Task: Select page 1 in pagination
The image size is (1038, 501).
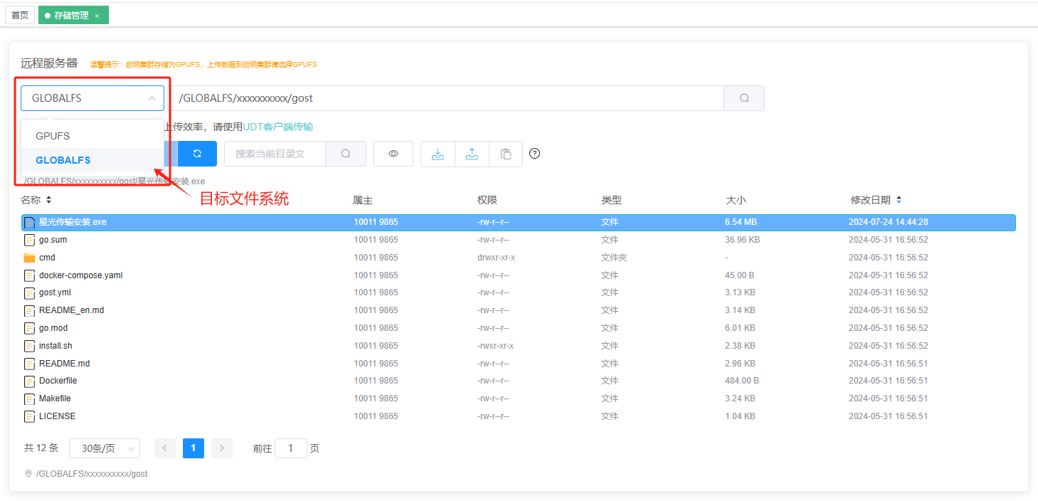Action: [194, 448]
